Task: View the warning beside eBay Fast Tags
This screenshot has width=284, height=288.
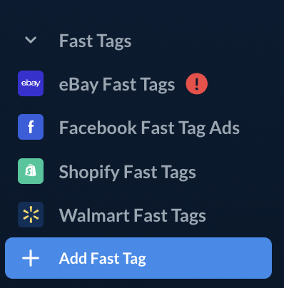Action: tap(197, 84)
